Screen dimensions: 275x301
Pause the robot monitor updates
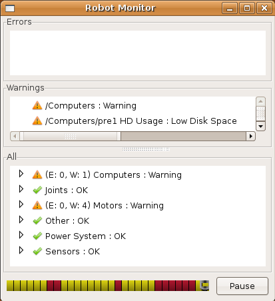coord(242,286)
